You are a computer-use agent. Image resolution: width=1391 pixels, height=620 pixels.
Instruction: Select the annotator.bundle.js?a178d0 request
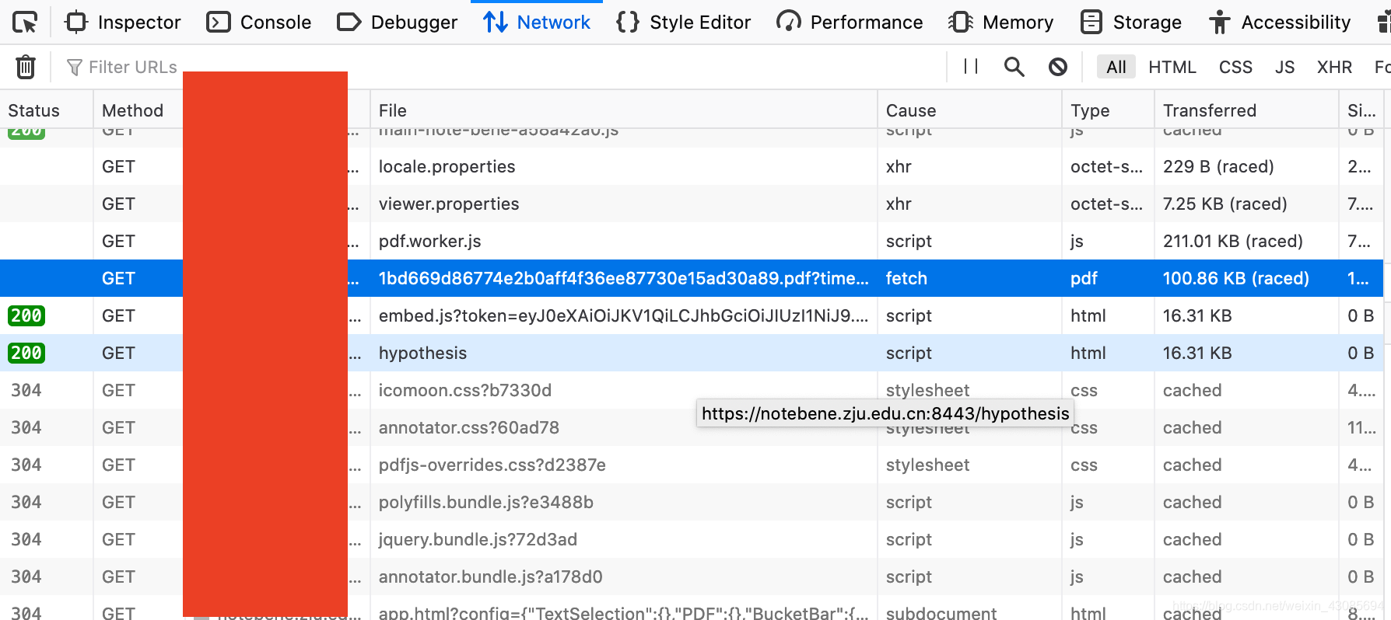point(692,576)
